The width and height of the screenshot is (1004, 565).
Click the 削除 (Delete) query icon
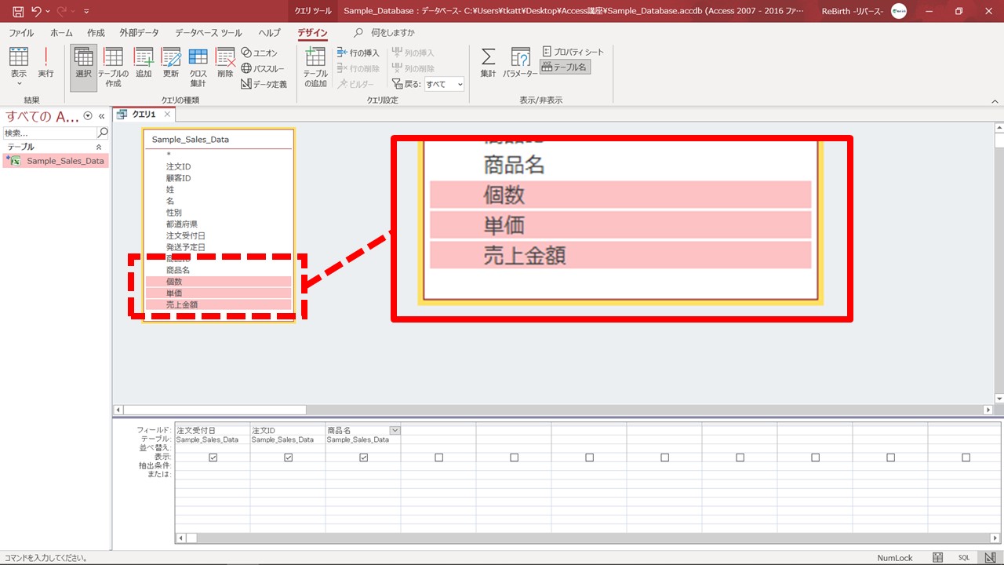pyautogui.click(x=225, y=63)
